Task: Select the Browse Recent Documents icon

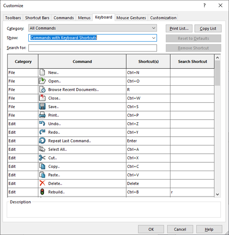Action: pyautogui.click(x=42, y=90)
